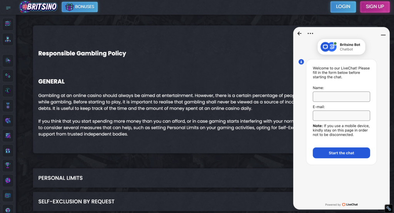Click the shop storefront sidebar icon
The width and height of the screenshot is (394, 213).
pos(8,150)
